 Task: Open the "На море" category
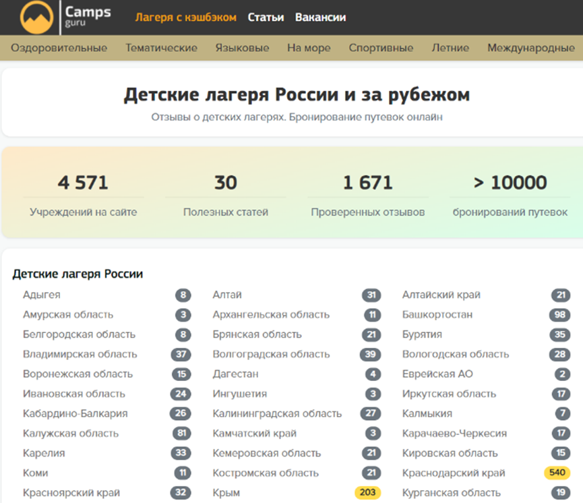click(x=308, y=48)
